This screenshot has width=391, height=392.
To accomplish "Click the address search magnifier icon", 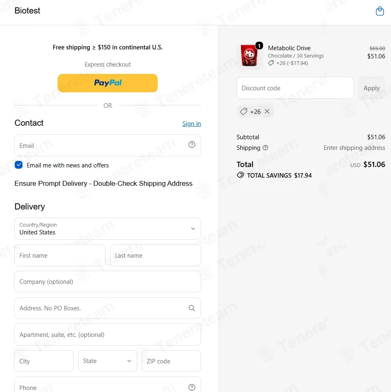I will 192,308.
